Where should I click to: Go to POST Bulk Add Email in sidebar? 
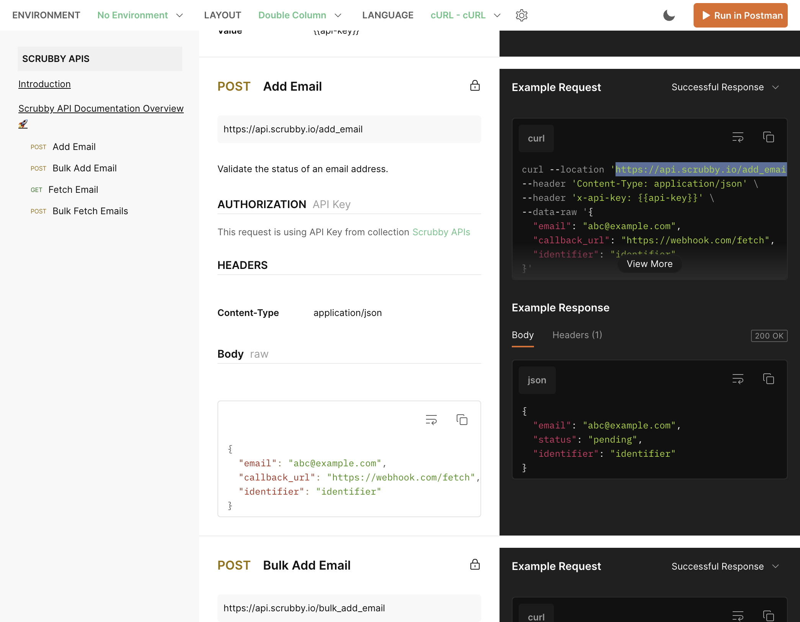(73, 168)
